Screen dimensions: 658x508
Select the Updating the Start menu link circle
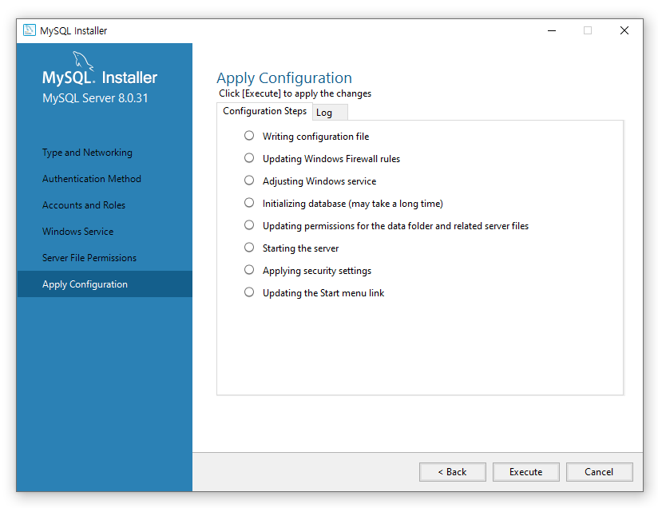(x=249, y=292)
